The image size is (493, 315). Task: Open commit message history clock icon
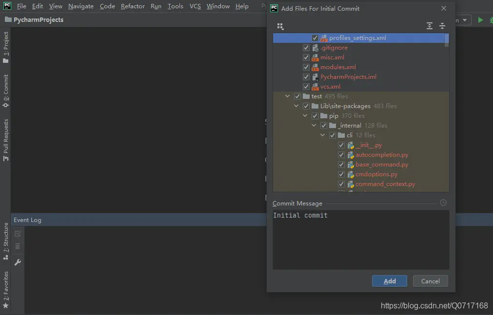click(443, 203)
